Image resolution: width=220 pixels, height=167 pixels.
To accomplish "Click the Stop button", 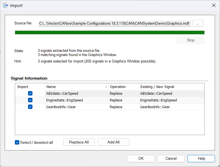I will tap(191, 40).
